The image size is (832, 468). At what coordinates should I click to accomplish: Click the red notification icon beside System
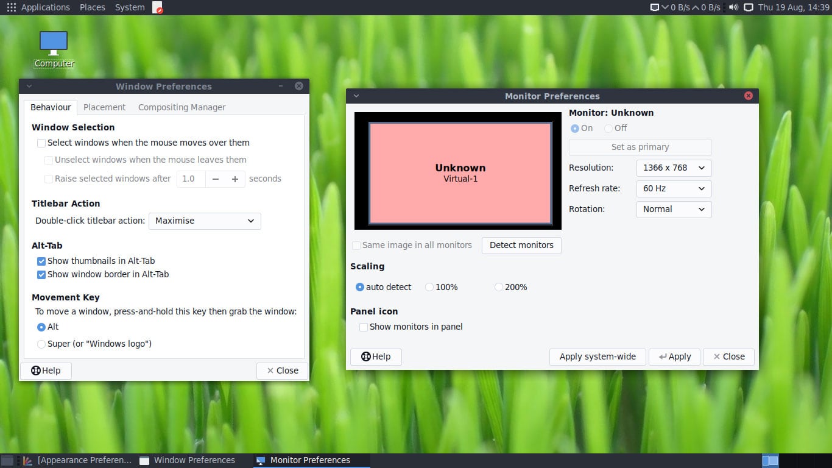157,8
